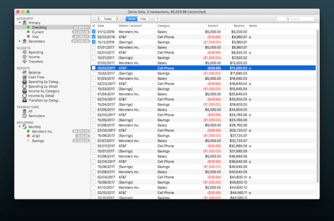
Task: Check reconciled box for 15/01/2017 Savings
Action: click(94, 58)
